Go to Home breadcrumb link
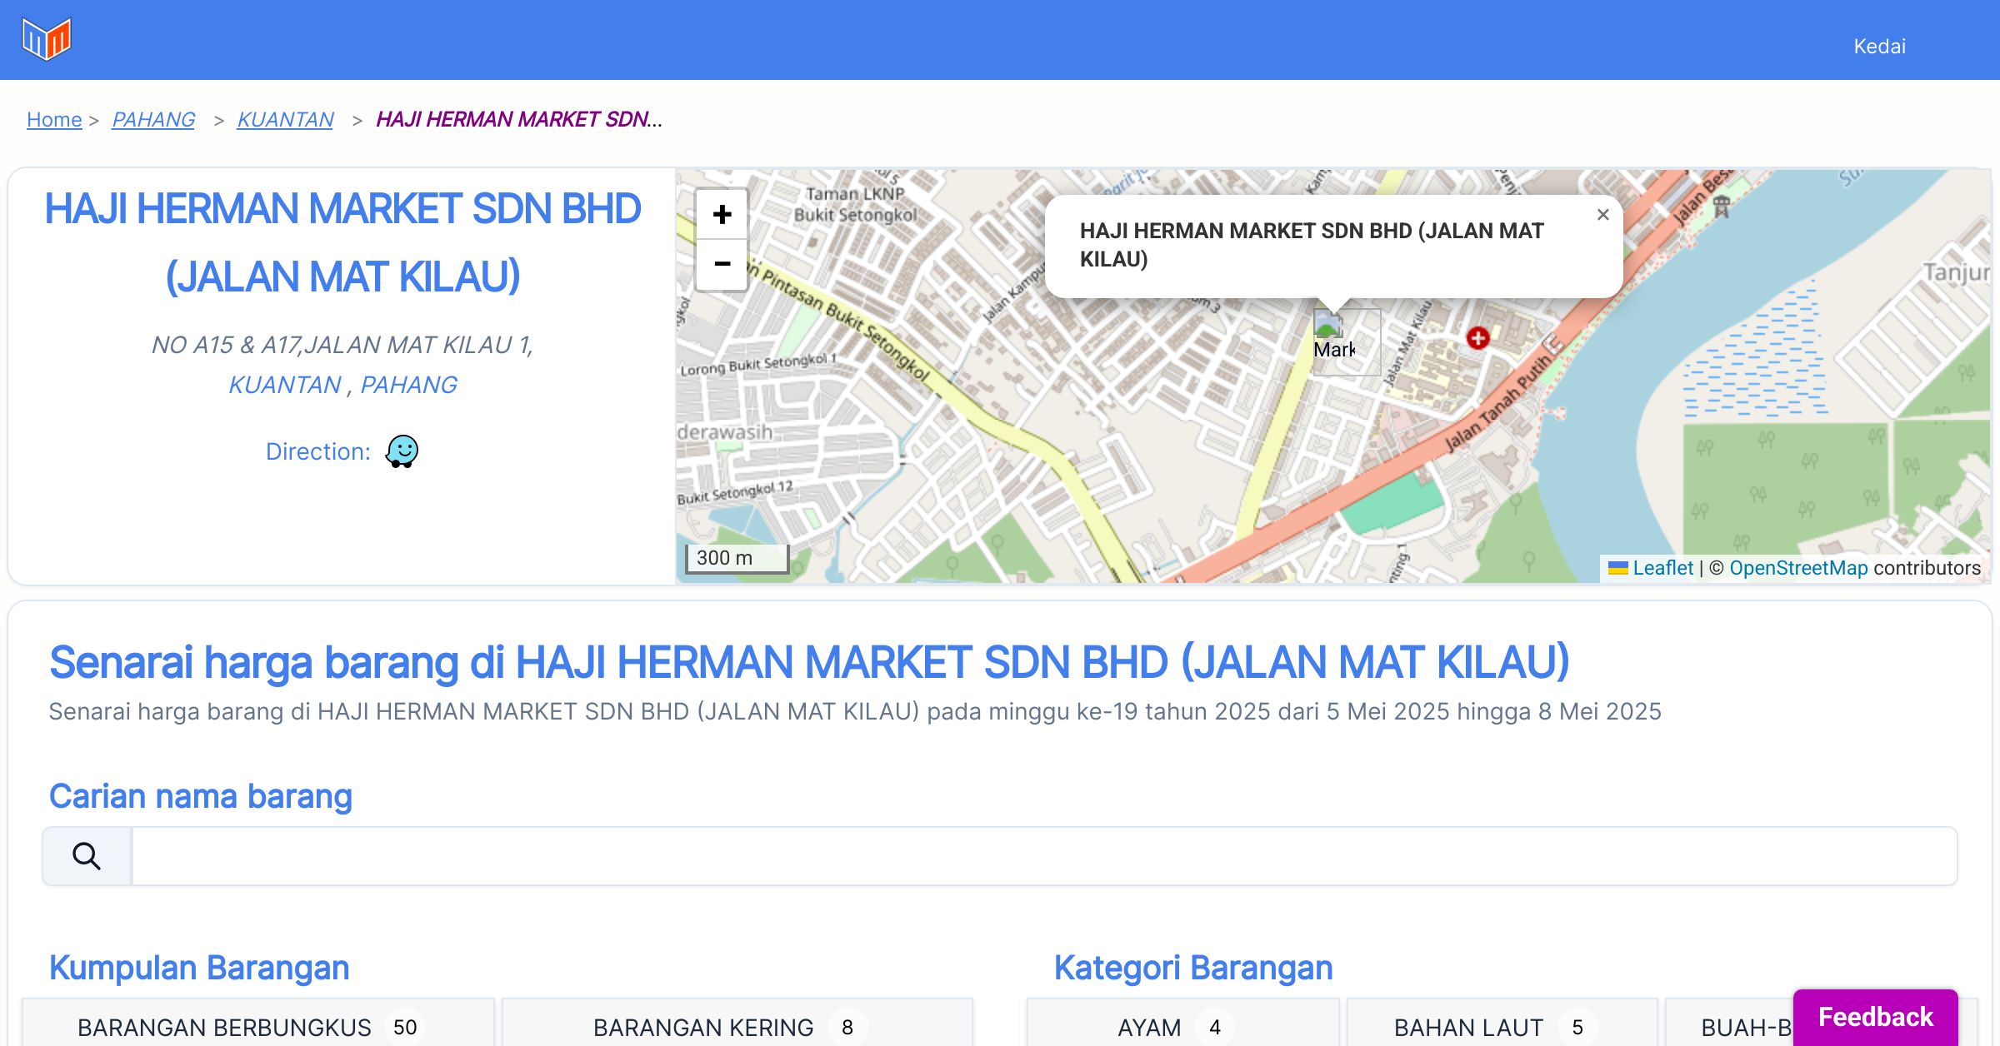The image size is (2000, 1046). (x=54, y=120)
